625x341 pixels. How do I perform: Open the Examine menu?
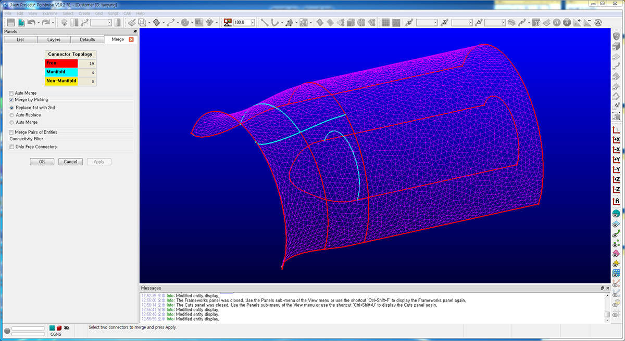pos(49,13)
